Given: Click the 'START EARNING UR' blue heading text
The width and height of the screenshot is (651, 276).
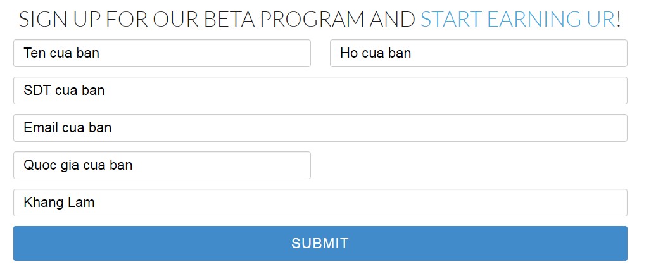Looking at the screenshot, I should [517, 20].
